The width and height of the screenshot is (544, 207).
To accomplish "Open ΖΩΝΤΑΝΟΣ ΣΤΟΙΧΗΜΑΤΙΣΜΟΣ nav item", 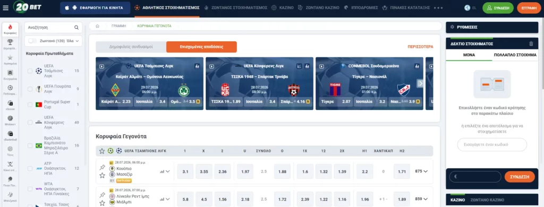I will (236, 7).
